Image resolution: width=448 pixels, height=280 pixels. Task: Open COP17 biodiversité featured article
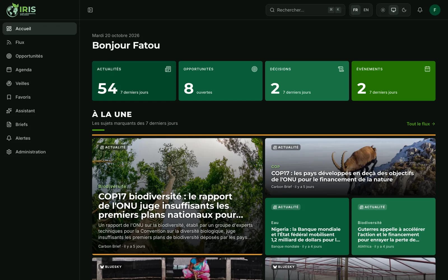pos(177,197)
